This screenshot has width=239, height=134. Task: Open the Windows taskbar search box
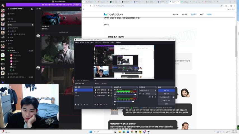pos(103,132)
